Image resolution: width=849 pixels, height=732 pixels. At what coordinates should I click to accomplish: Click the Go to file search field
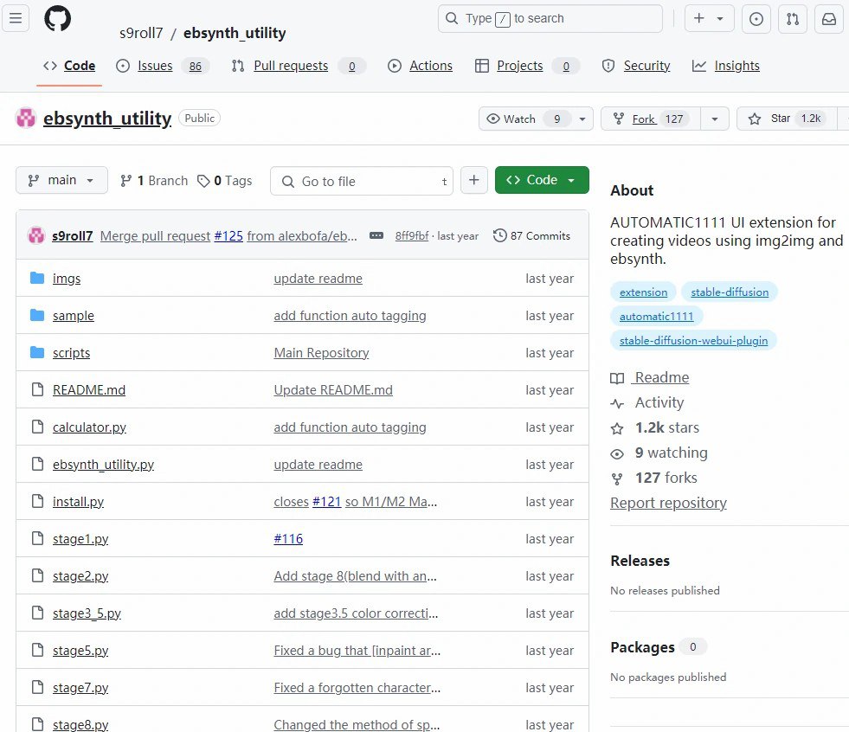(x=362, y=181)
